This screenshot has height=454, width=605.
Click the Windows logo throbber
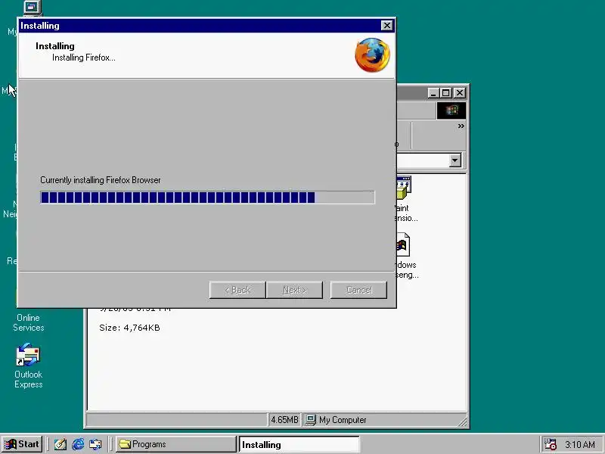451,110
